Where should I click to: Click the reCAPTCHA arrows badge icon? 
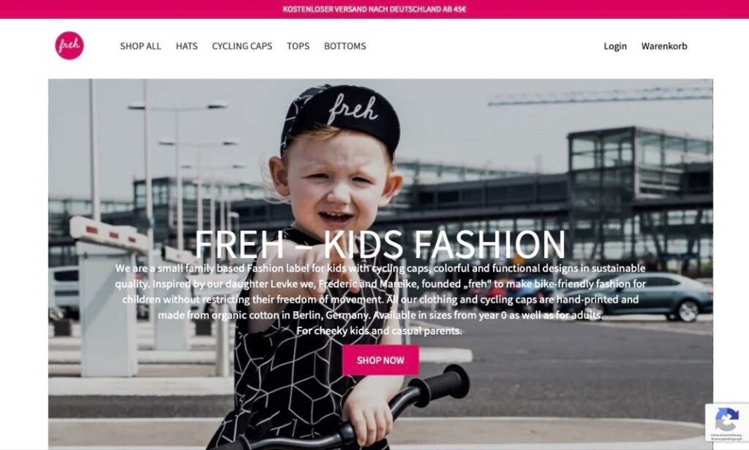click(x=726, y=419)
